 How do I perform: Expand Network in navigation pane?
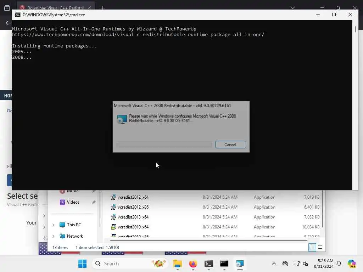point(54,236)
